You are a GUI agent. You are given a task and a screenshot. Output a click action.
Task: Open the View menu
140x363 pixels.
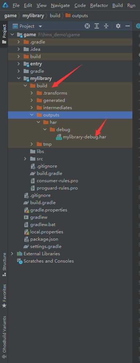point(41,5)
